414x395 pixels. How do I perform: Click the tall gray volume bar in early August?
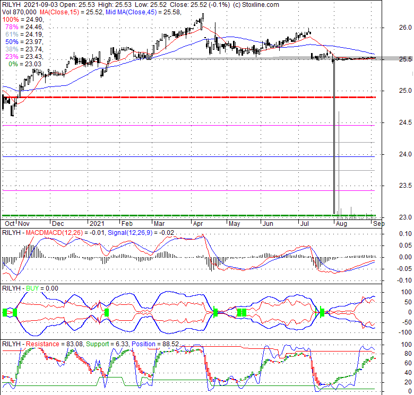[339, 165]
